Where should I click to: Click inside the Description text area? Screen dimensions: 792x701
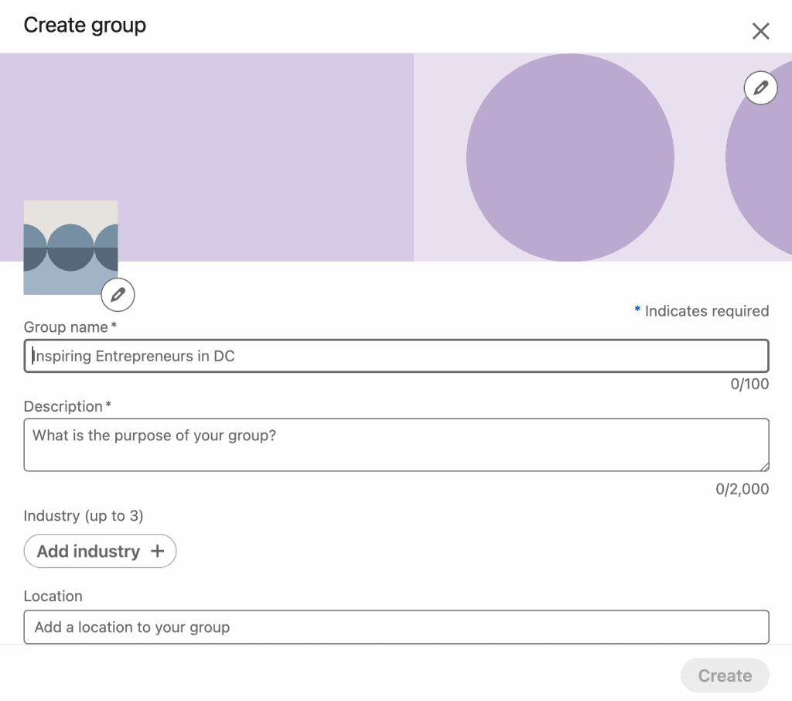pos(396,444)
